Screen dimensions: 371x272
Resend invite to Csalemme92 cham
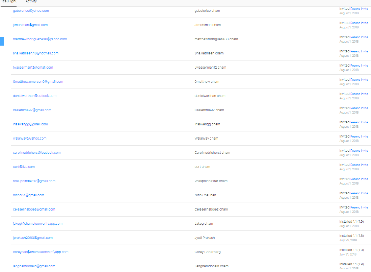point(359,108)
